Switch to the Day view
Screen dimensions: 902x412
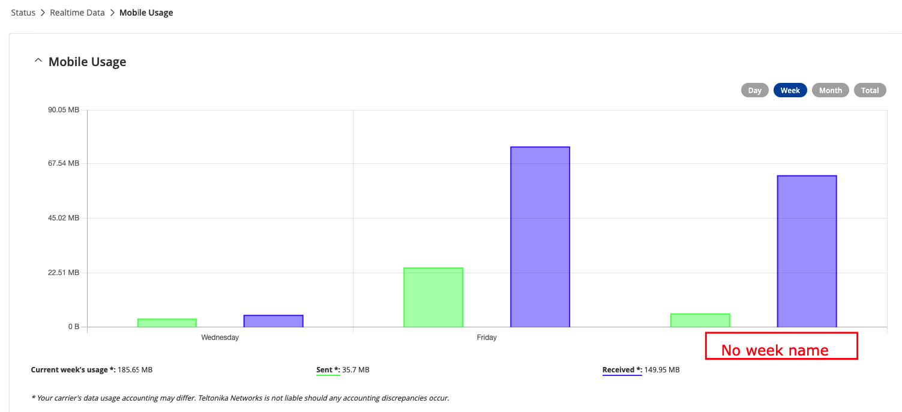[754, 90]
